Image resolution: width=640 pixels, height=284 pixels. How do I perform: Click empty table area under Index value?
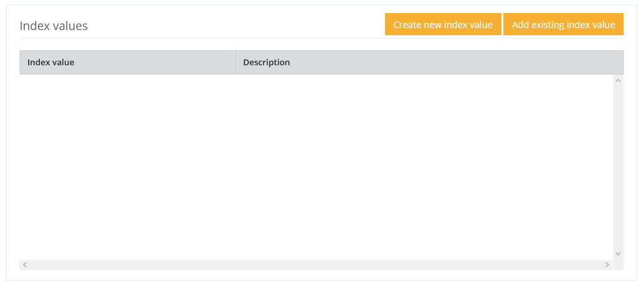pyautogui.click(x=127, y=131)
